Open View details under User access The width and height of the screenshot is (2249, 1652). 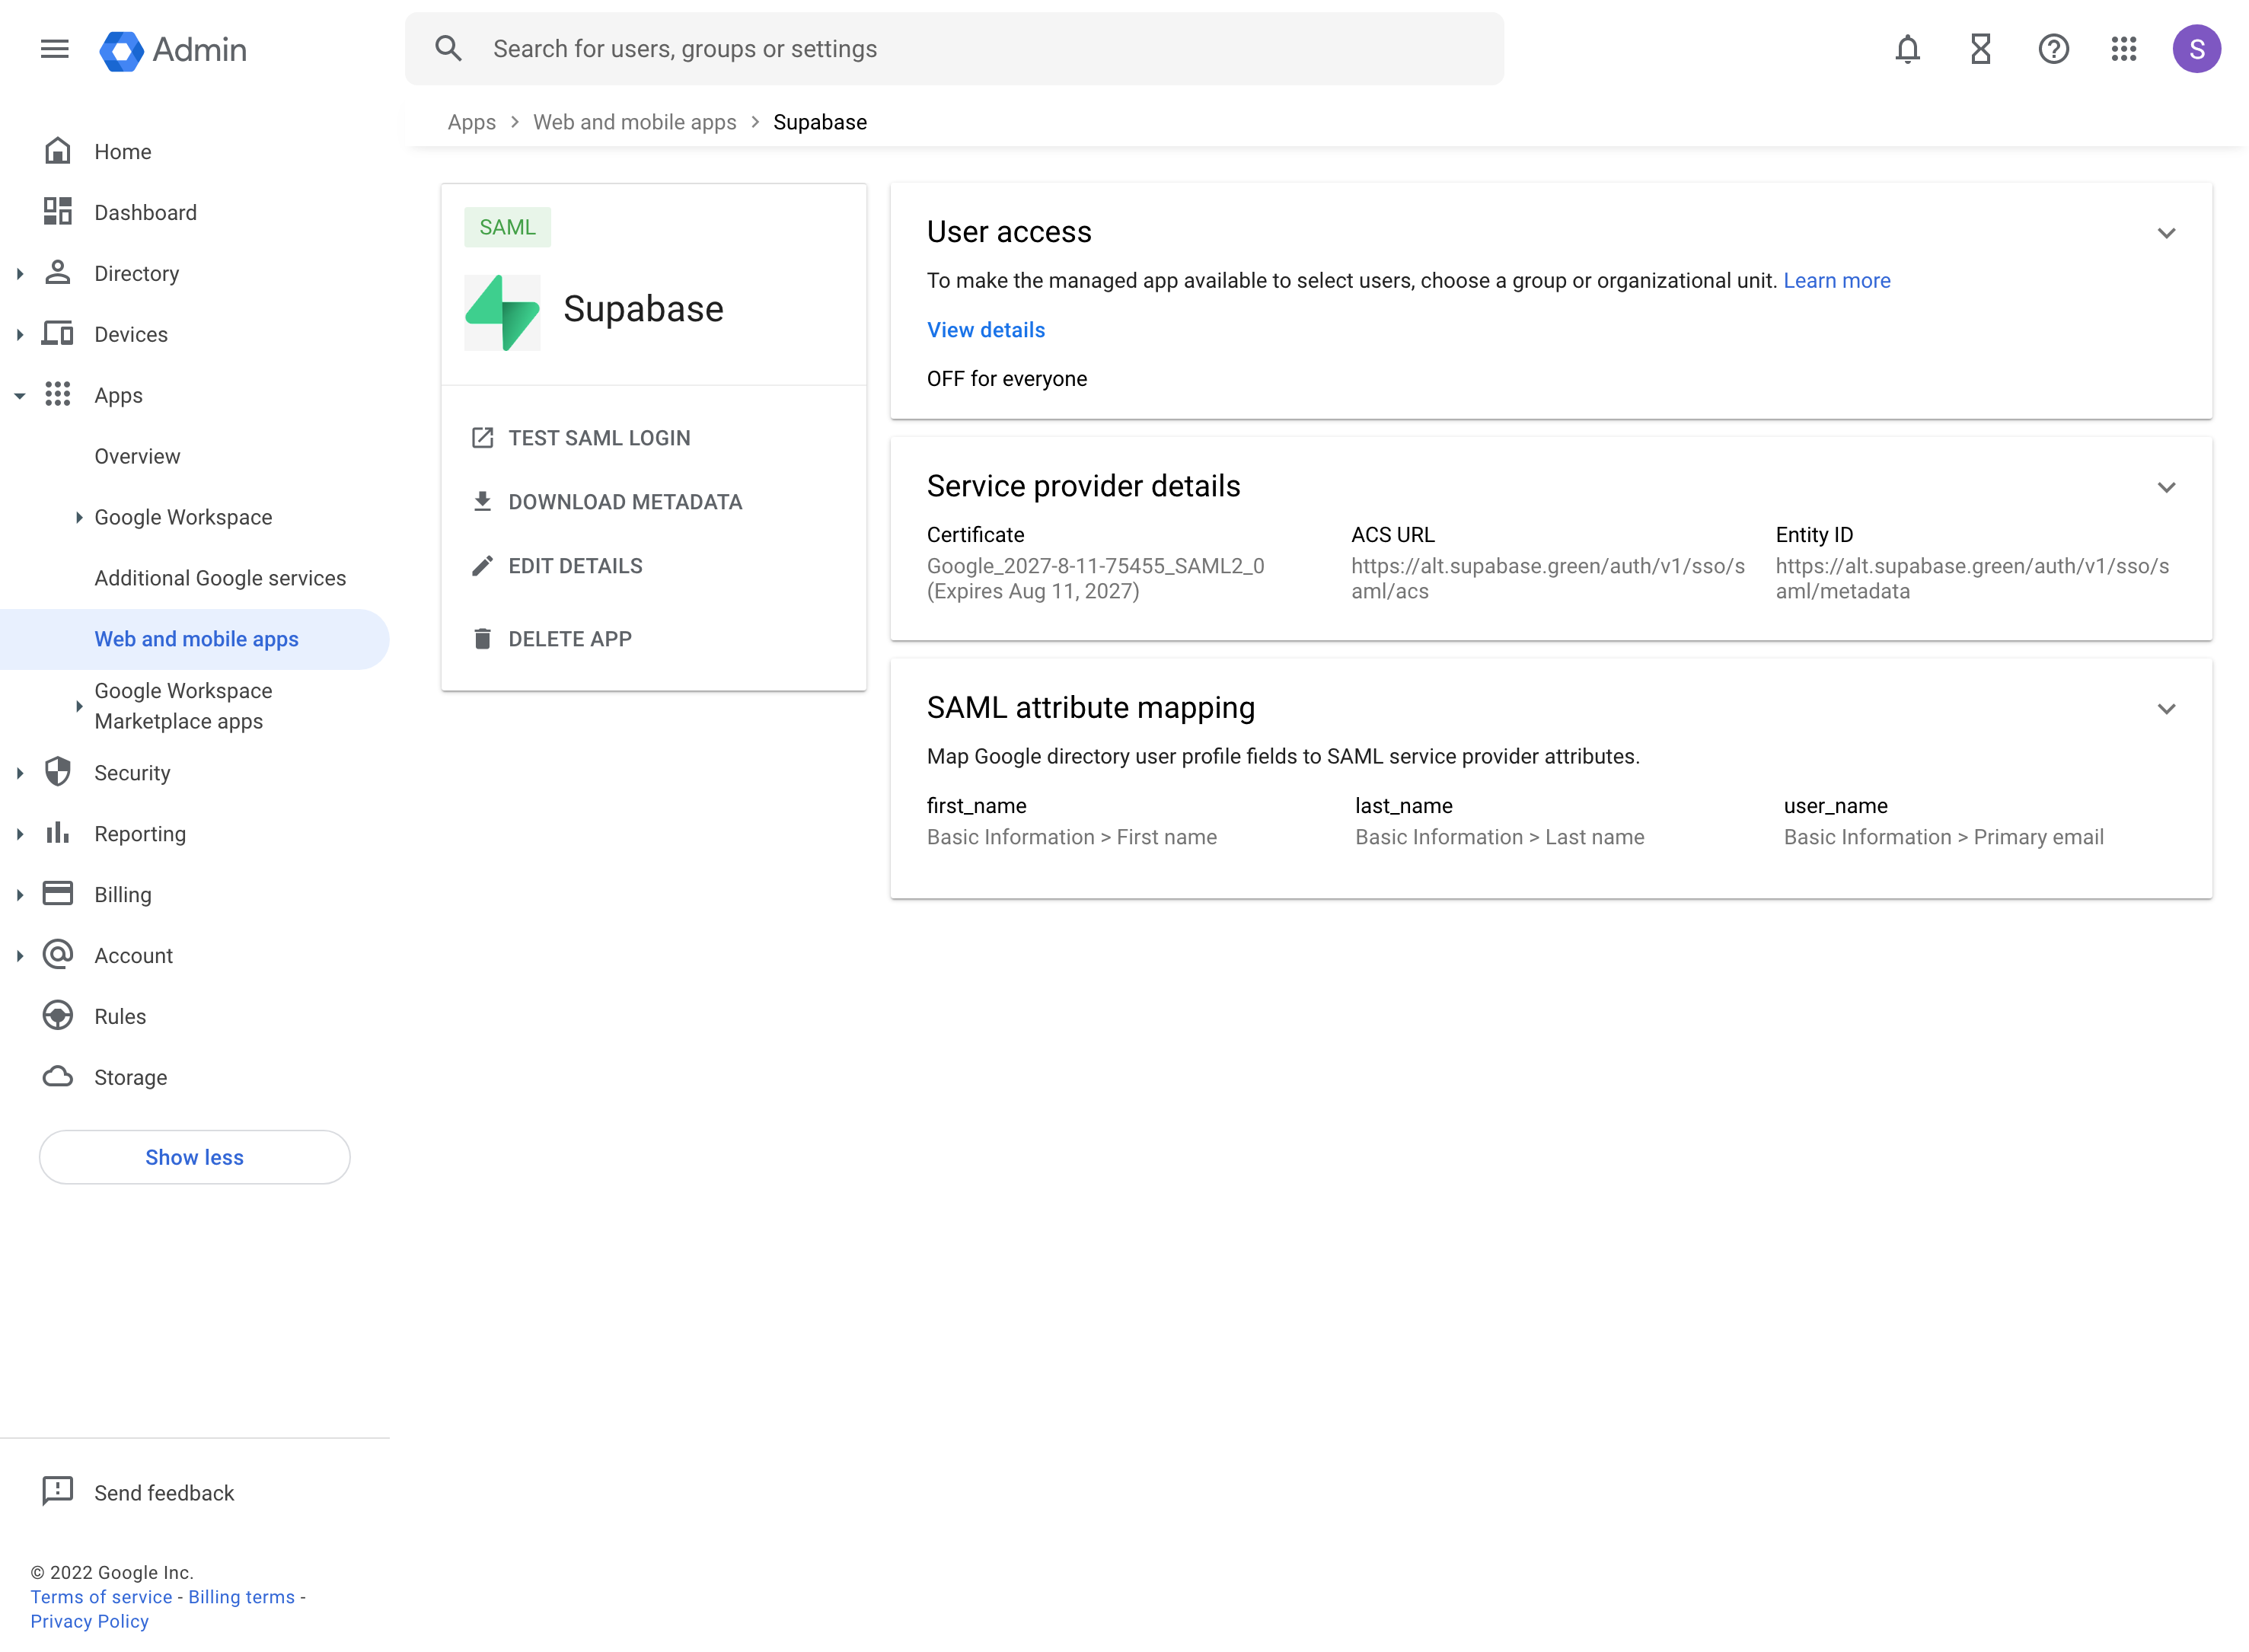click(x=985, y=330)
